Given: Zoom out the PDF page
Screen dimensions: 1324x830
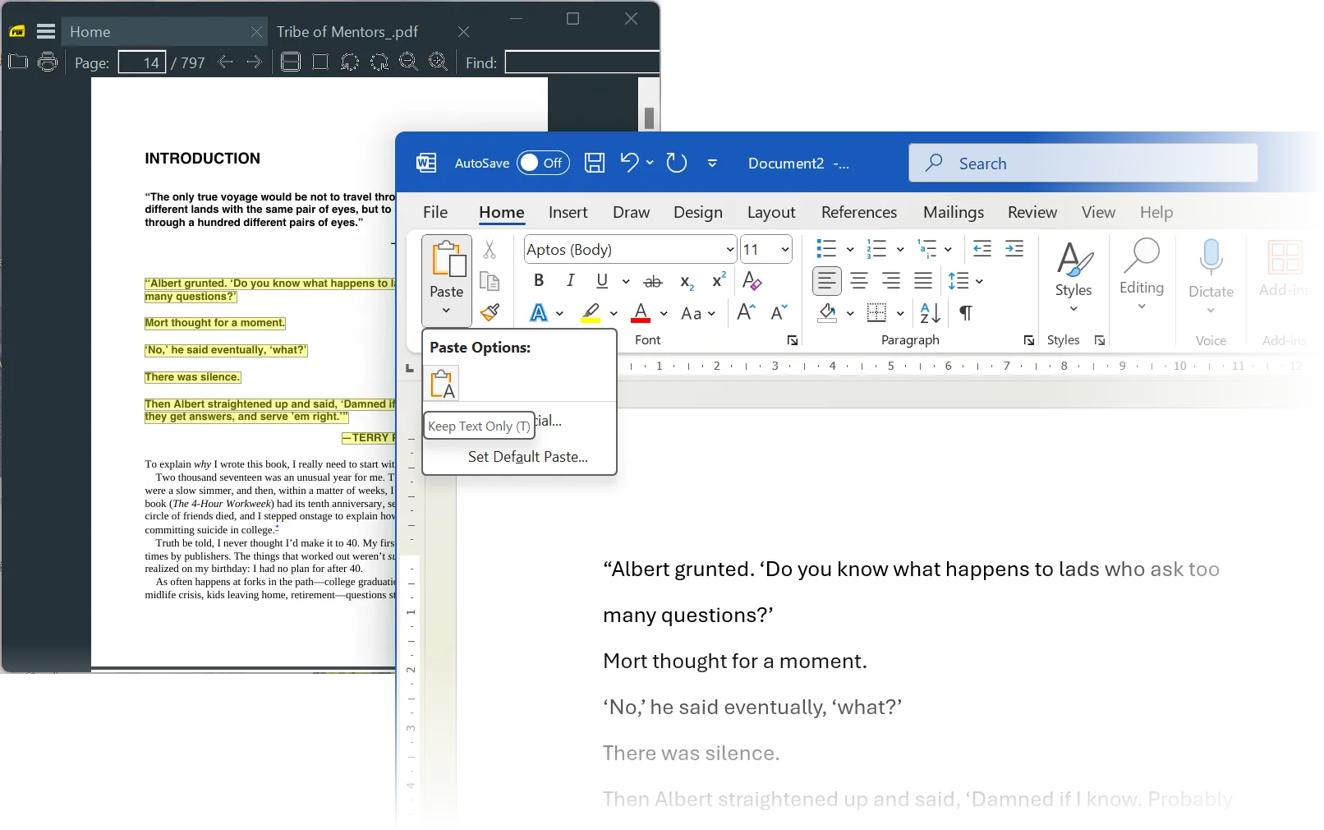Looking at the screenshot, I should pos(409,62).
